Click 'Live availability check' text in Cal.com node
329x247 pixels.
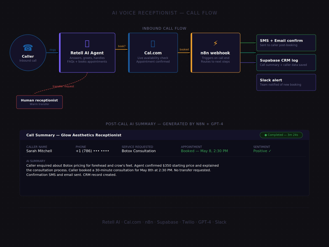(153, 58)
